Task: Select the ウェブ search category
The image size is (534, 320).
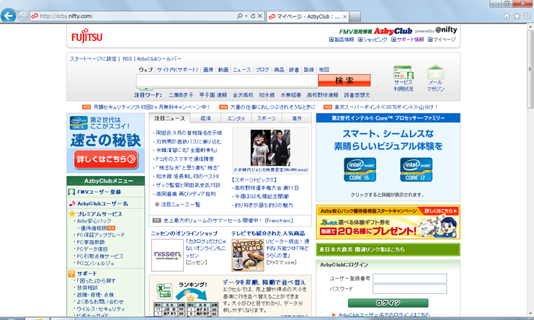Action: point(146,69)
